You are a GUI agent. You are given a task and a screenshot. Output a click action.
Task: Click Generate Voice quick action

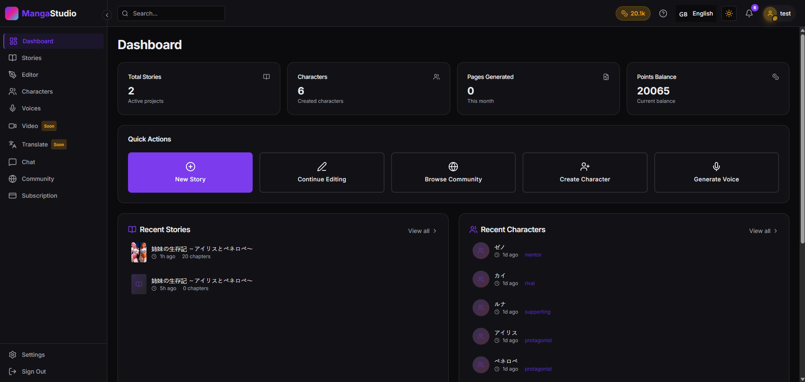point(716,173)
